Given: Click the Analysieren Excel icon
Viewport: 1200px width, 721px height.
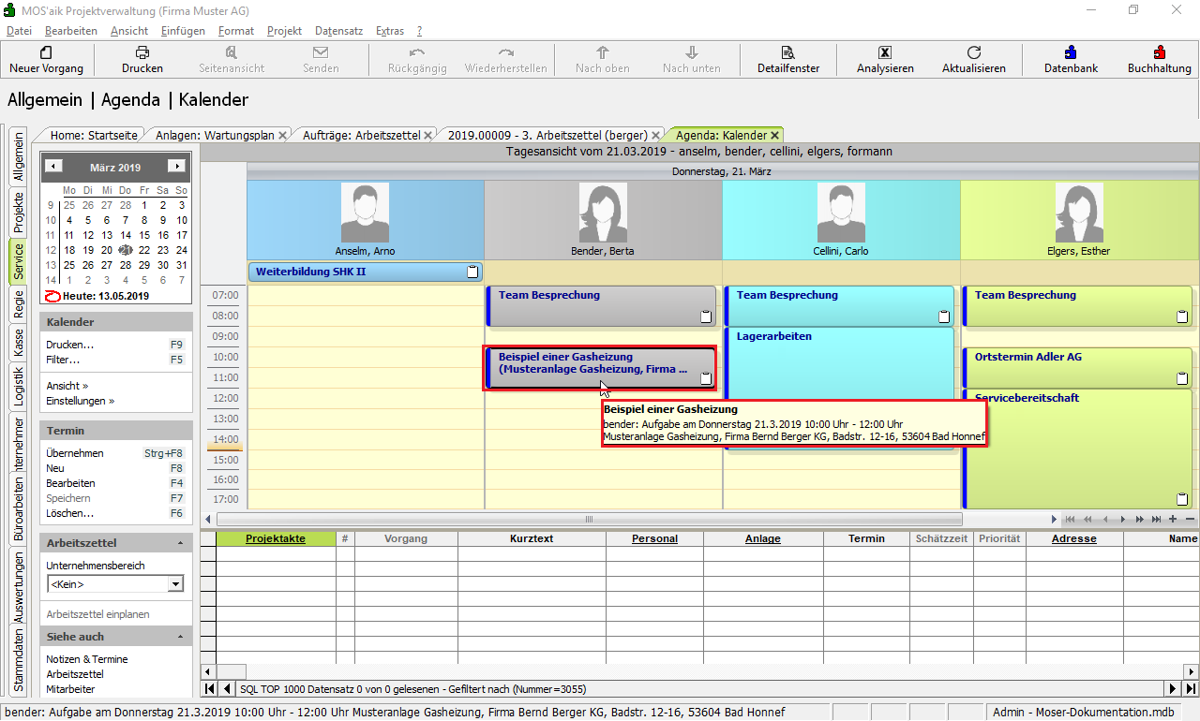Looking at the screenshot, I should [x=884, y=53].
